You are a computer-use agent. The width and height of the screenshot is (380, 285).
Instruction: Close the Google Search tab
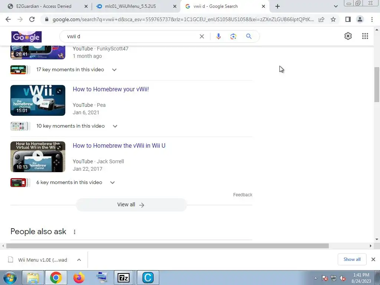pyautogui.click(x=263, y=7)
